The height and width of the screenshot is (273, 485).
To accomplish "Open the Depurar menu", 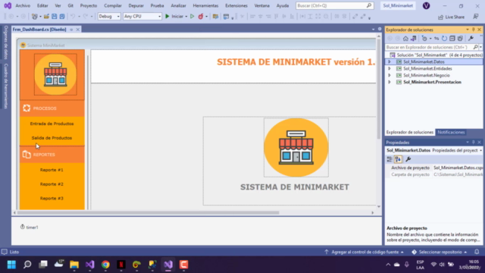I will [136, 5].
